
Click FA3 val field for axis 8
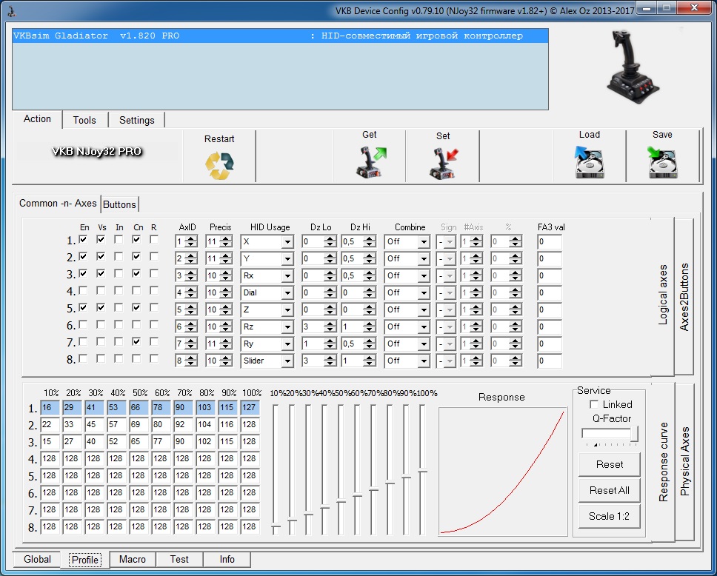coord(550,361)
